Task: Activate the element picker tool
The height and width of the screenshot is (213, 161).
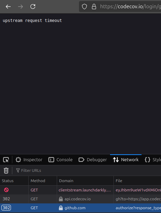Action: pos(6,160)
